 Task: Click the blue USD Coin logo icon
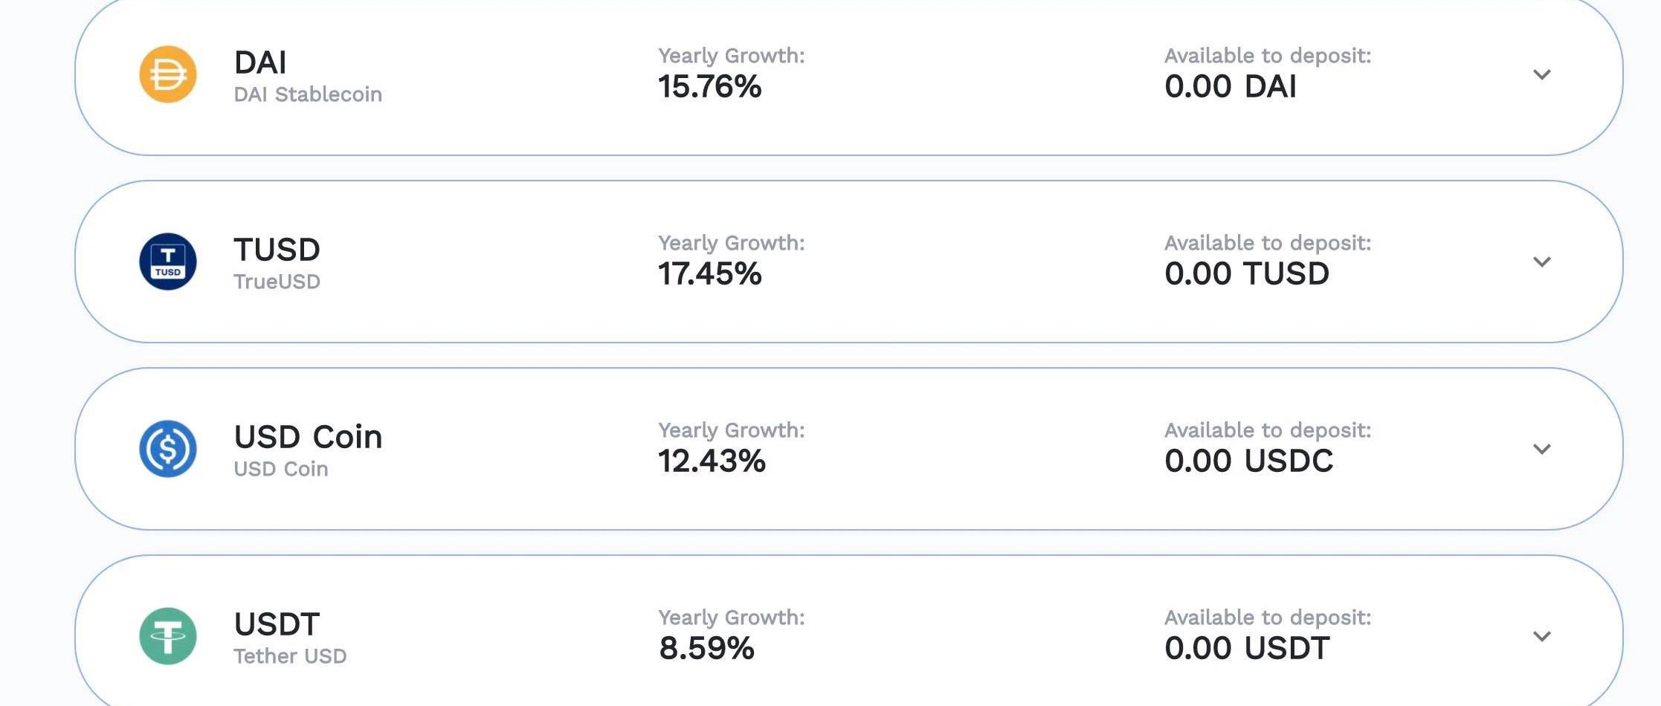pyautogui.click(x=168, y=449)
